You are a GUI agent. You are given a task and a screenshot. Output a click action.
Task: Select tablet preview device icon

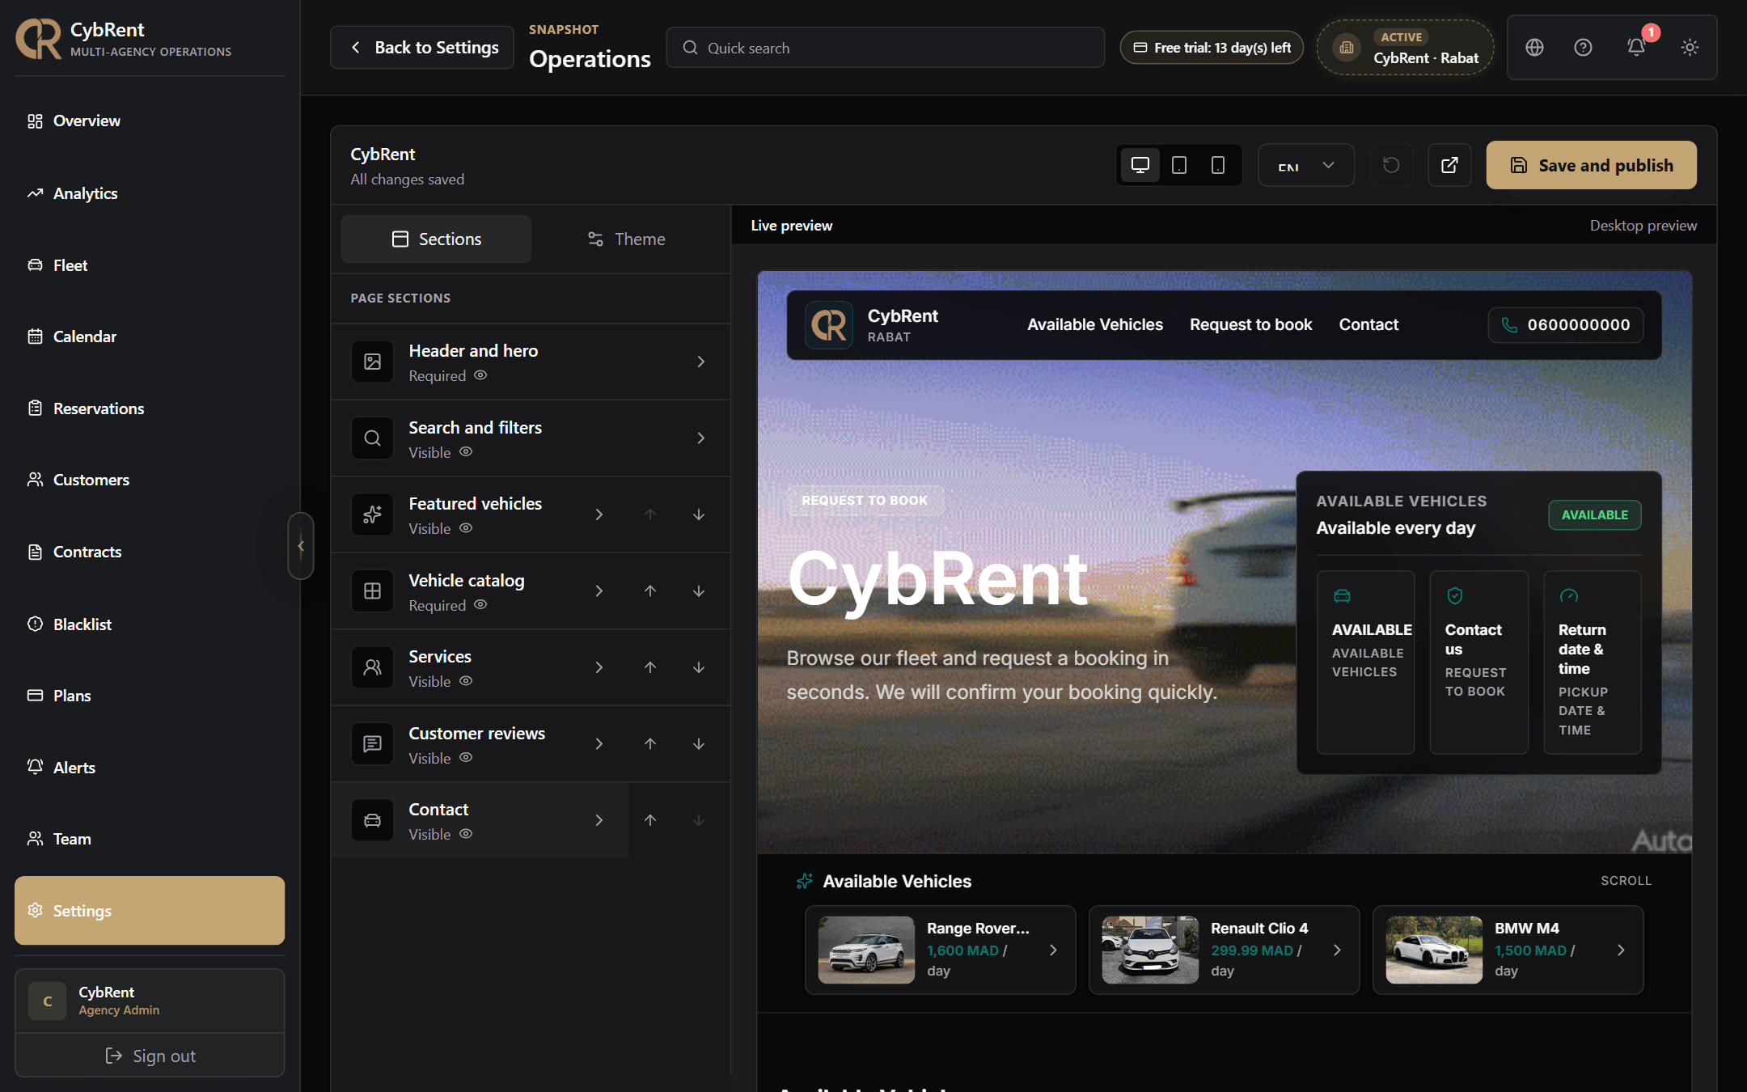point(1179,165)
